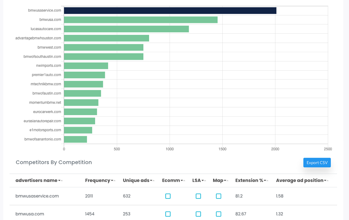Select the bmwusa.com chart bar
The height and width of the screenshot is (220, 349).
(141, 20)
